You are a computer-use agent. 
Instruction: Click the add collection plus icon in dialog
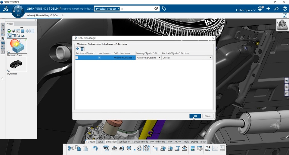pyautogui.click(x=78, y=49)
